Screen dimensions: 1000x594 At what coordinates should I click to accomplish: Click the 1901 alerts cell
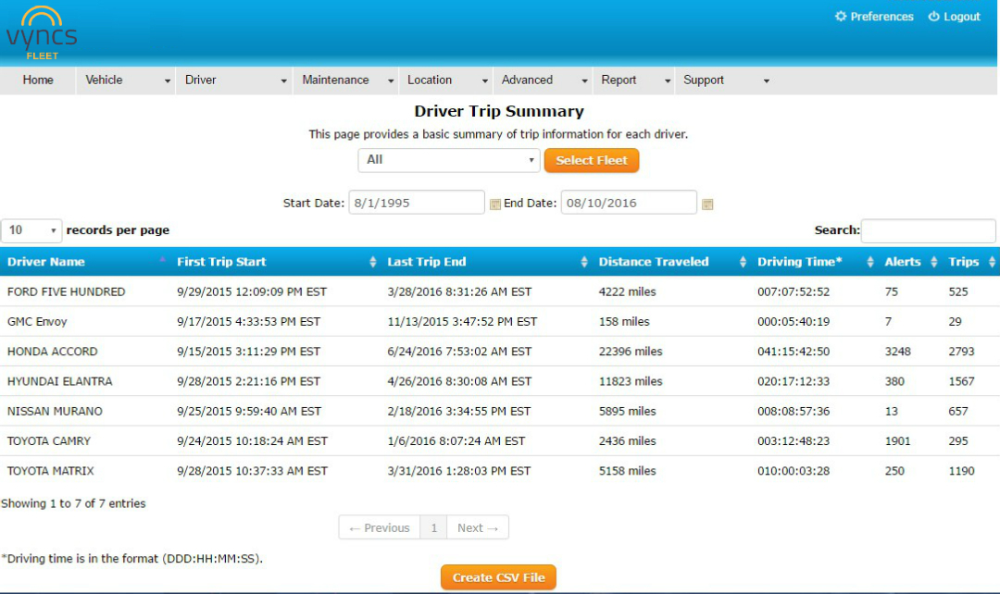pos(897,441)
